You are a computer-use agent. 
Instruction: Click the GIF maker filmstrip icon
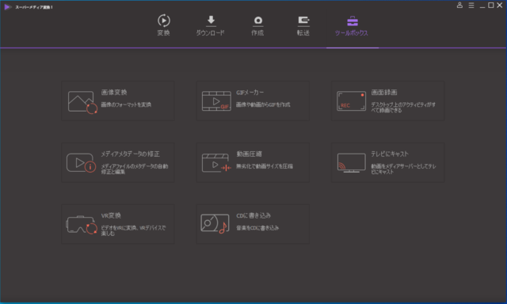[216, 101]
